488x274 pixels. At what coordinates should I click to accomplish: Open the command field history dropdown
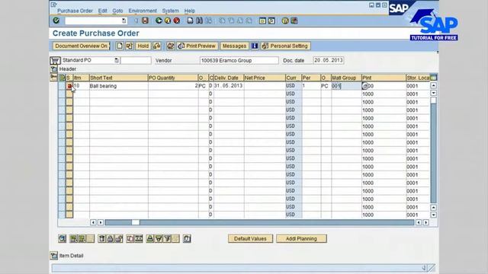point(124,21)
